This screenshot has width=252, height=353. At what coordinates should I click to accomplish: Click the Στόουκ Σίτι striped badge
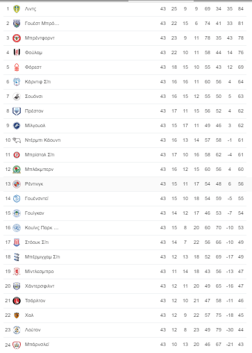[x=17, y=243]
